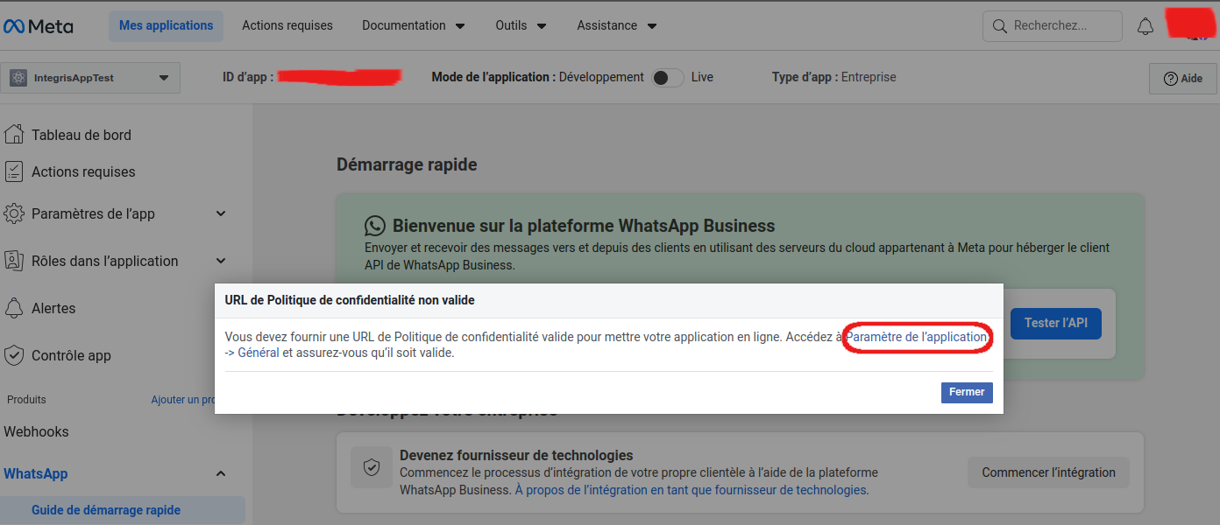Follow the Paramètre de l'application link

point(917,337)
